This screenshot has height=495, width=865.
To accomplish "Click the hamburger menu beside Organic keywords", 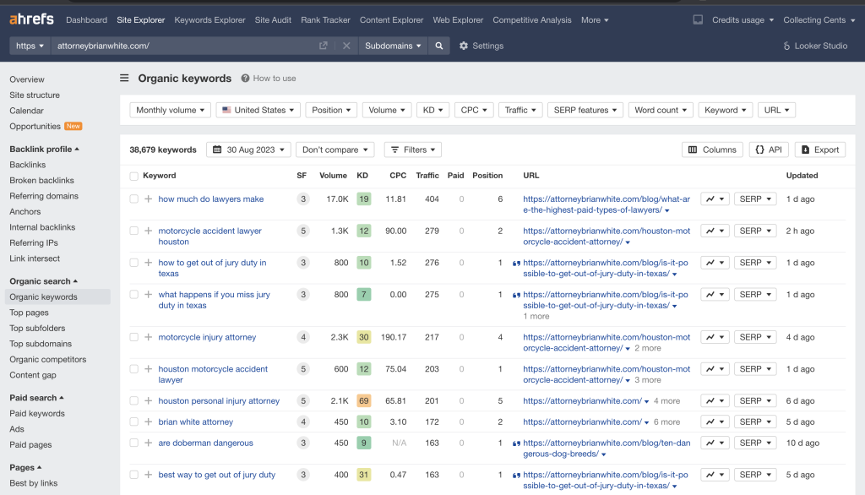I will 124,79.
